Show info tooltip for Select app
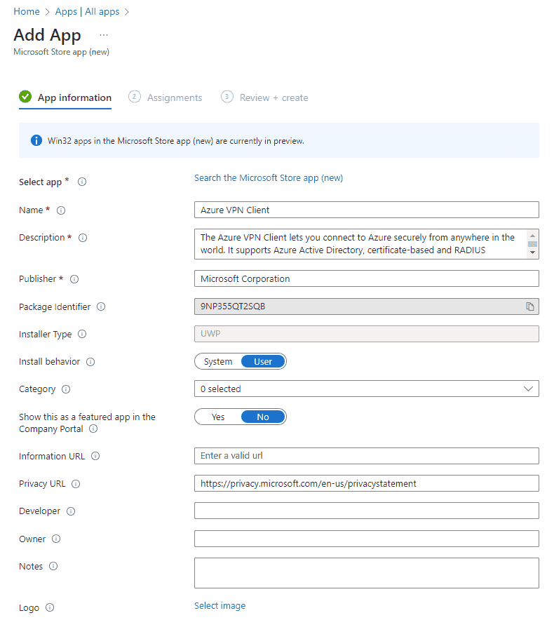Viewport: 554px width, 620px height. [x=82, y=182]
